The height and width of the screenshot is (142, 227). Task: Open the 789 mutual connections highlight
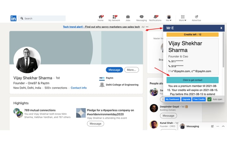40,110
